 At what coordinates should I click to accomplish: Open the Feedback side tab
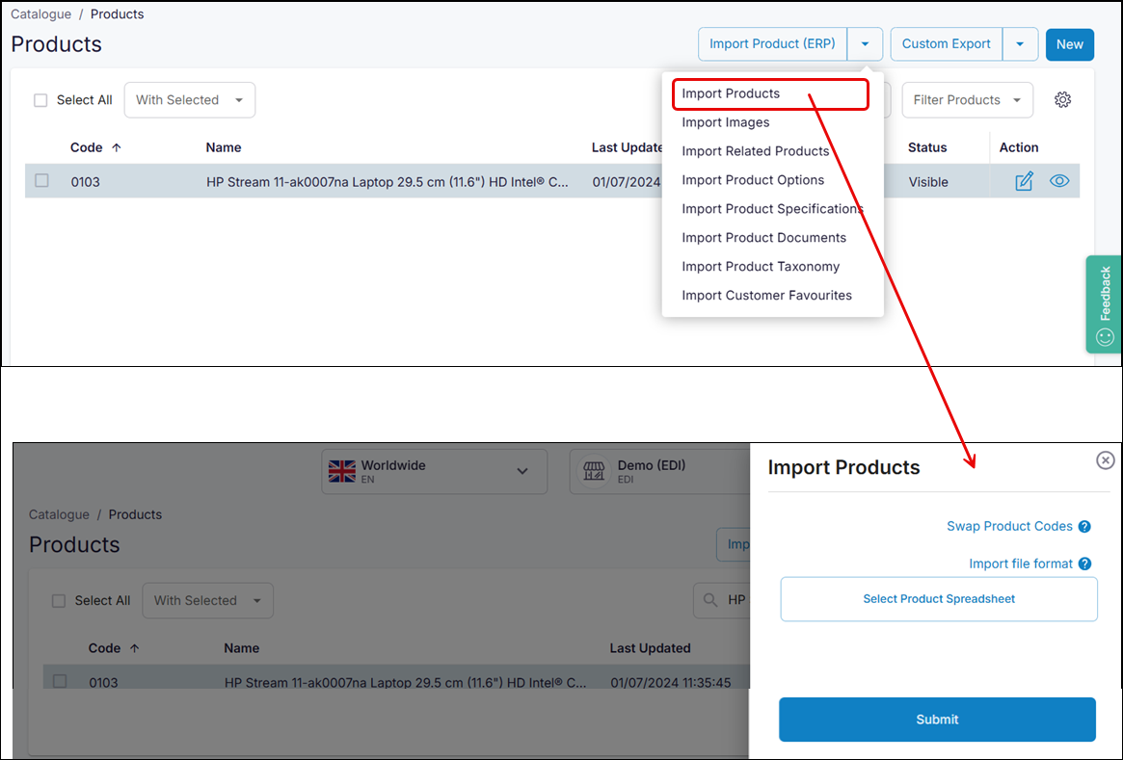pos(1105,303)
